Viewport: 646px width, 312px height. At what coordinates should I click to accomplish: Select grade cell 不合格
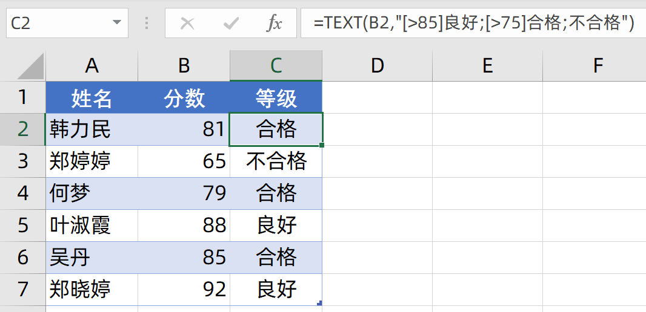point(276,161)
